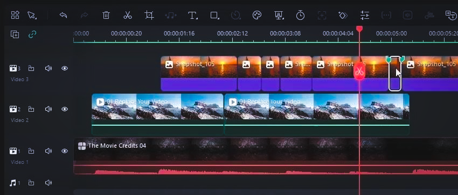Click the motion tracking icon

coord(322,16)
